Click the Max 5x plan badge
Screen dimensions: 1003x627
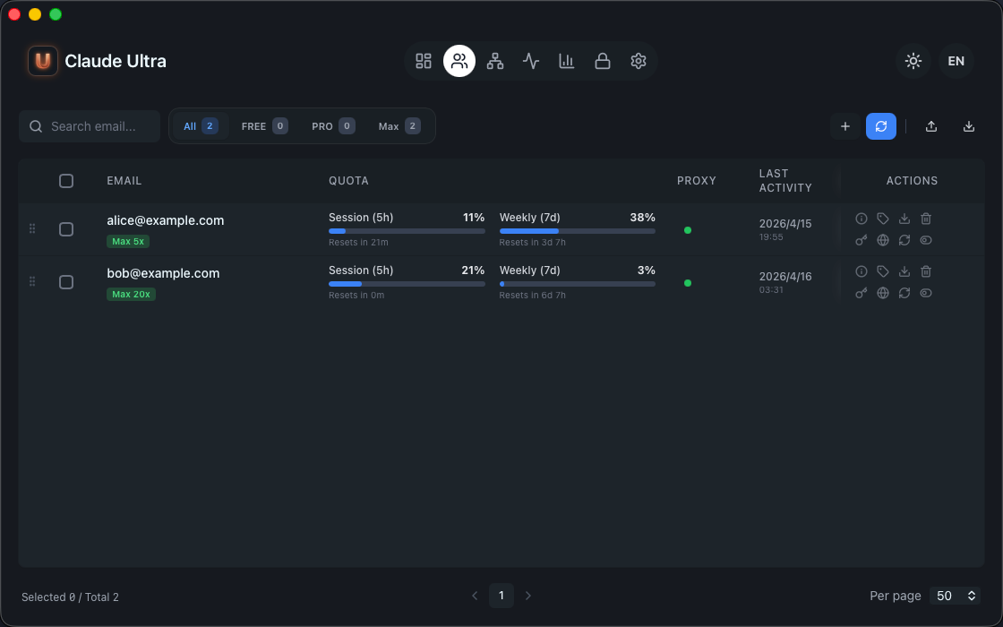coord(128,241)
